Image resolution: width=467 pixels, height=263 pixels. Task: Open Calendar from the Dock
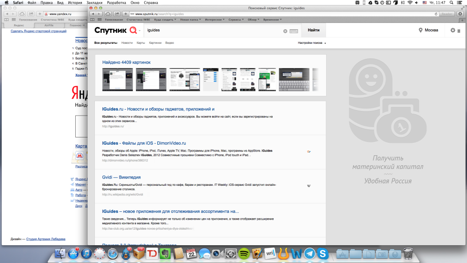[191, 254]
